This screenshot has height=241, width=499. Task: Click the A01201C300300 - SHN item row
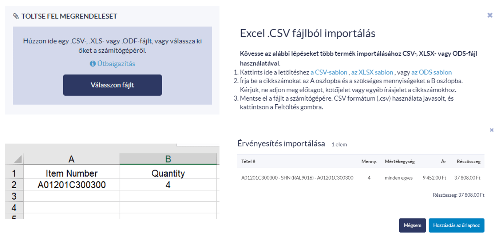361,178
